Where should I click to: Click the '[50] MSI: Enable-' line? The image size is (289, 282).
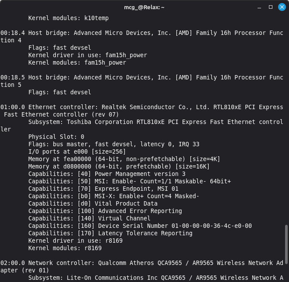pyautogui.click(x=130, y=181)
